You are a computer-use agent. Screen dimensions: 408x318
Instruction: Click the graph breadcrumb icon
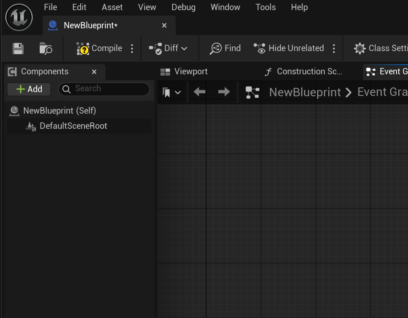tap(253, 92)
